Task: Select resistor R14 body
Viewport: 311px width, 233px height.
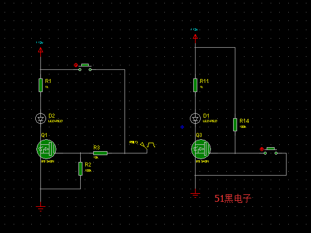Action: tap(235, 124)
